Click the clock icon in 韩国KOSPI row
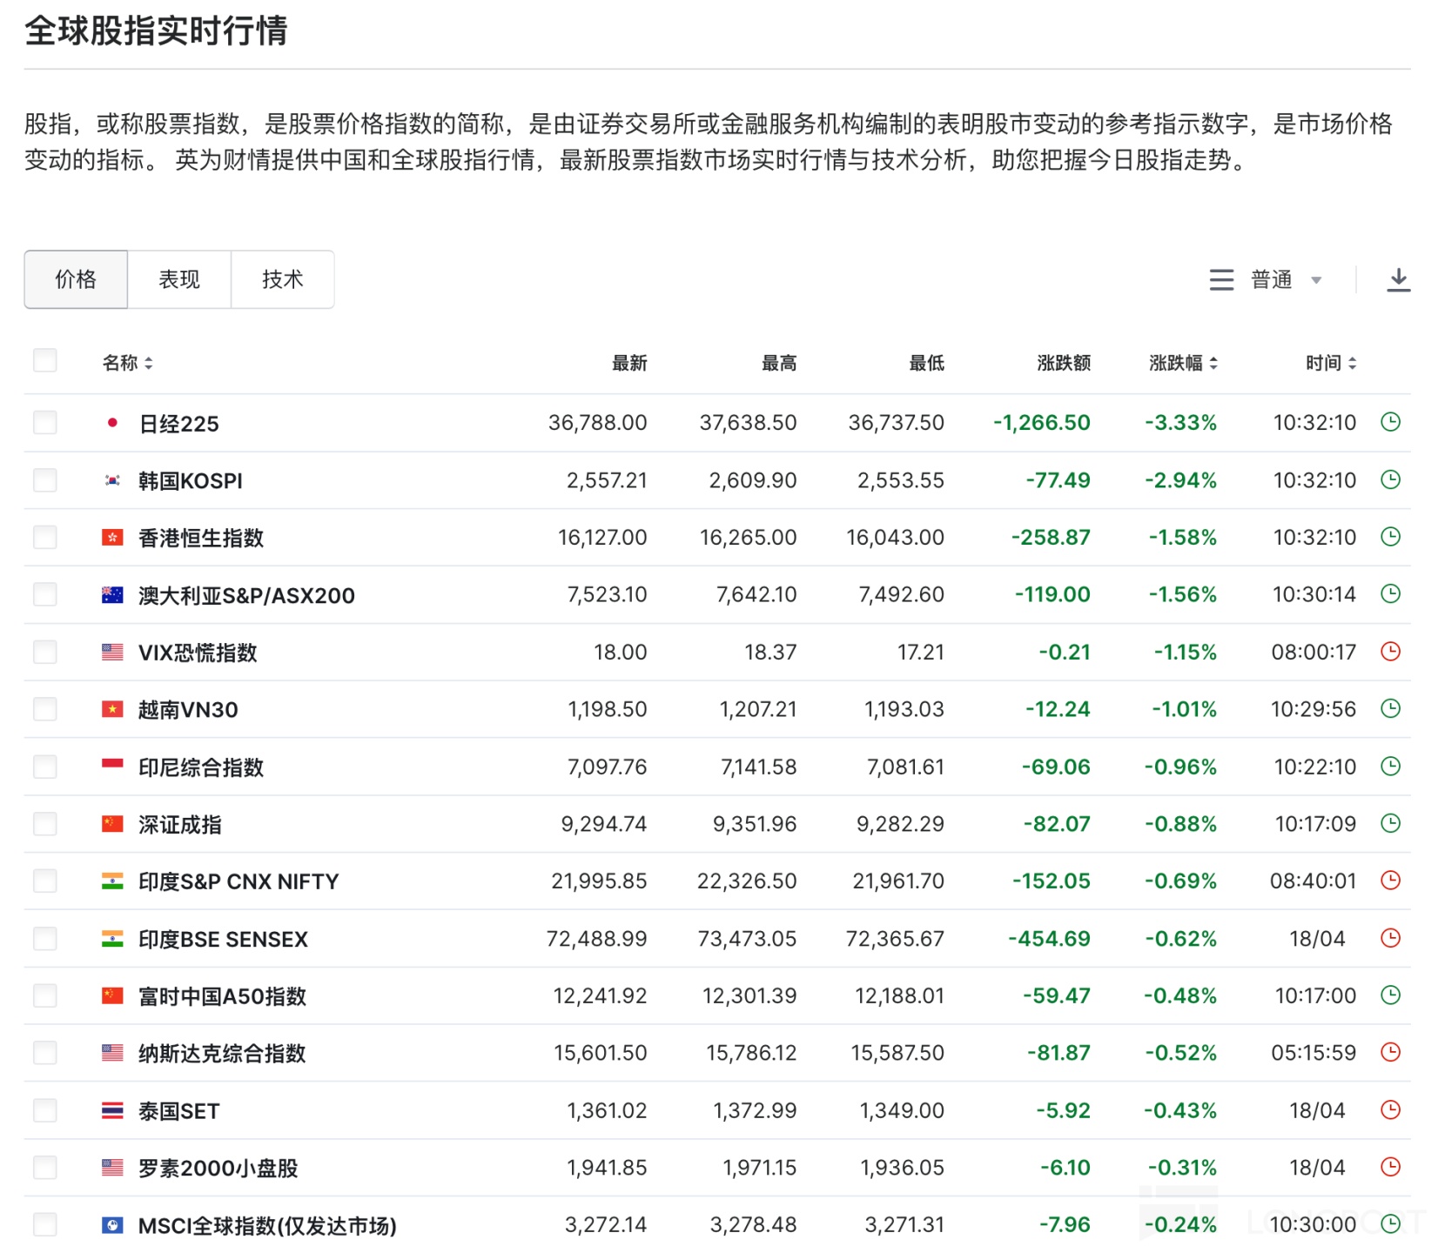 1390,479
